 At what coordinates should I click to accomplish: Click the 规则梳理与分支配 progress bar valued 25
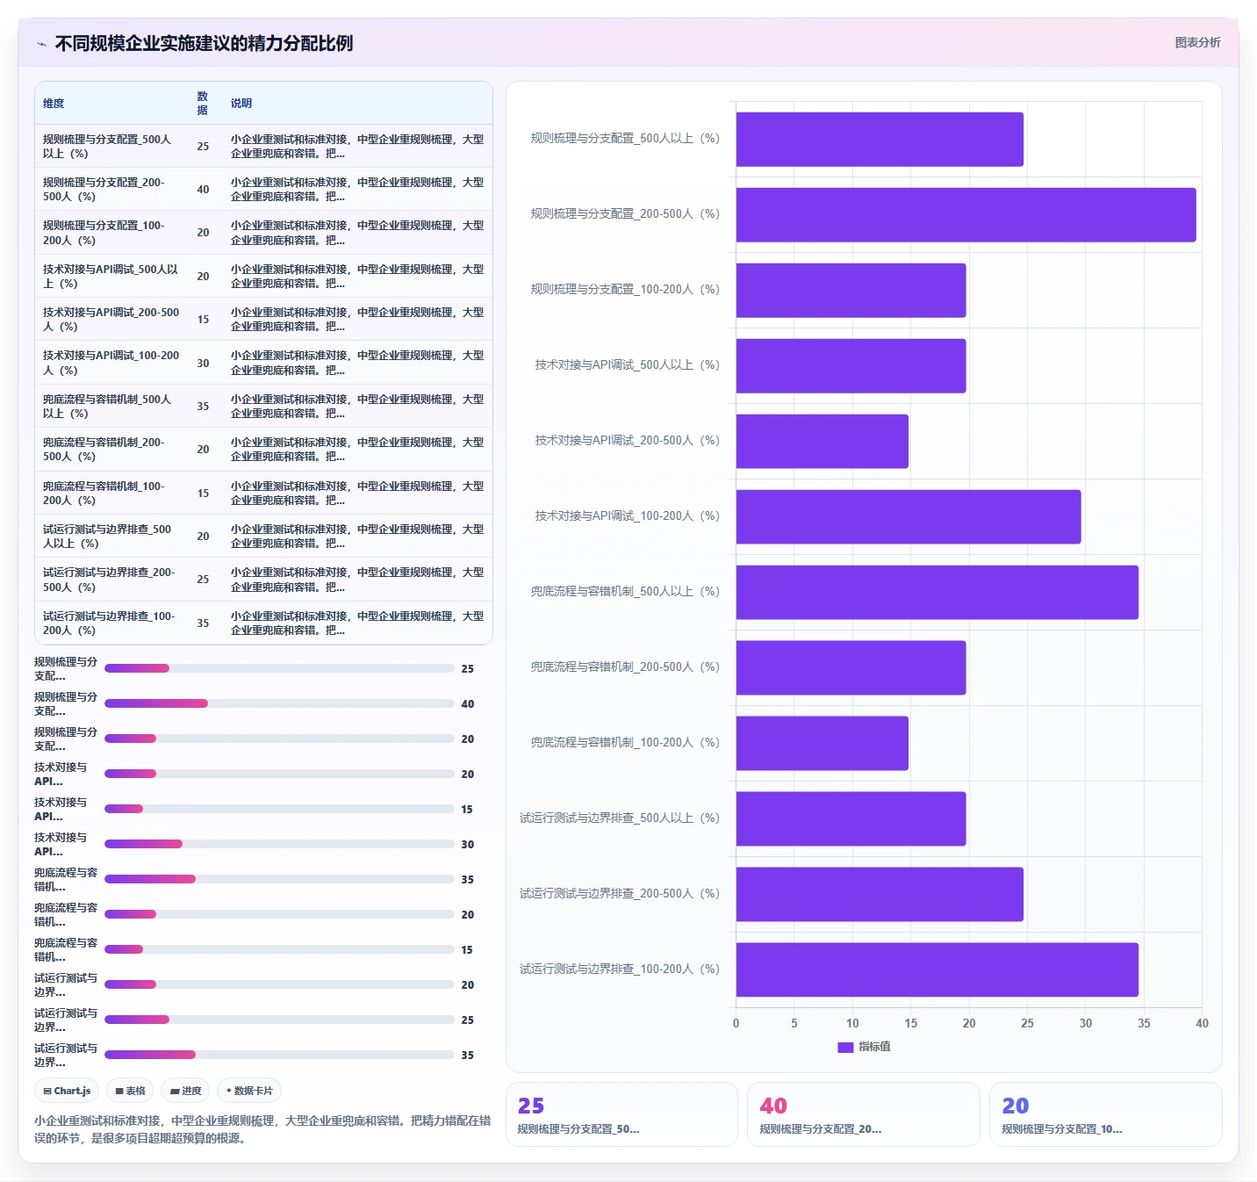coord(279,668)
